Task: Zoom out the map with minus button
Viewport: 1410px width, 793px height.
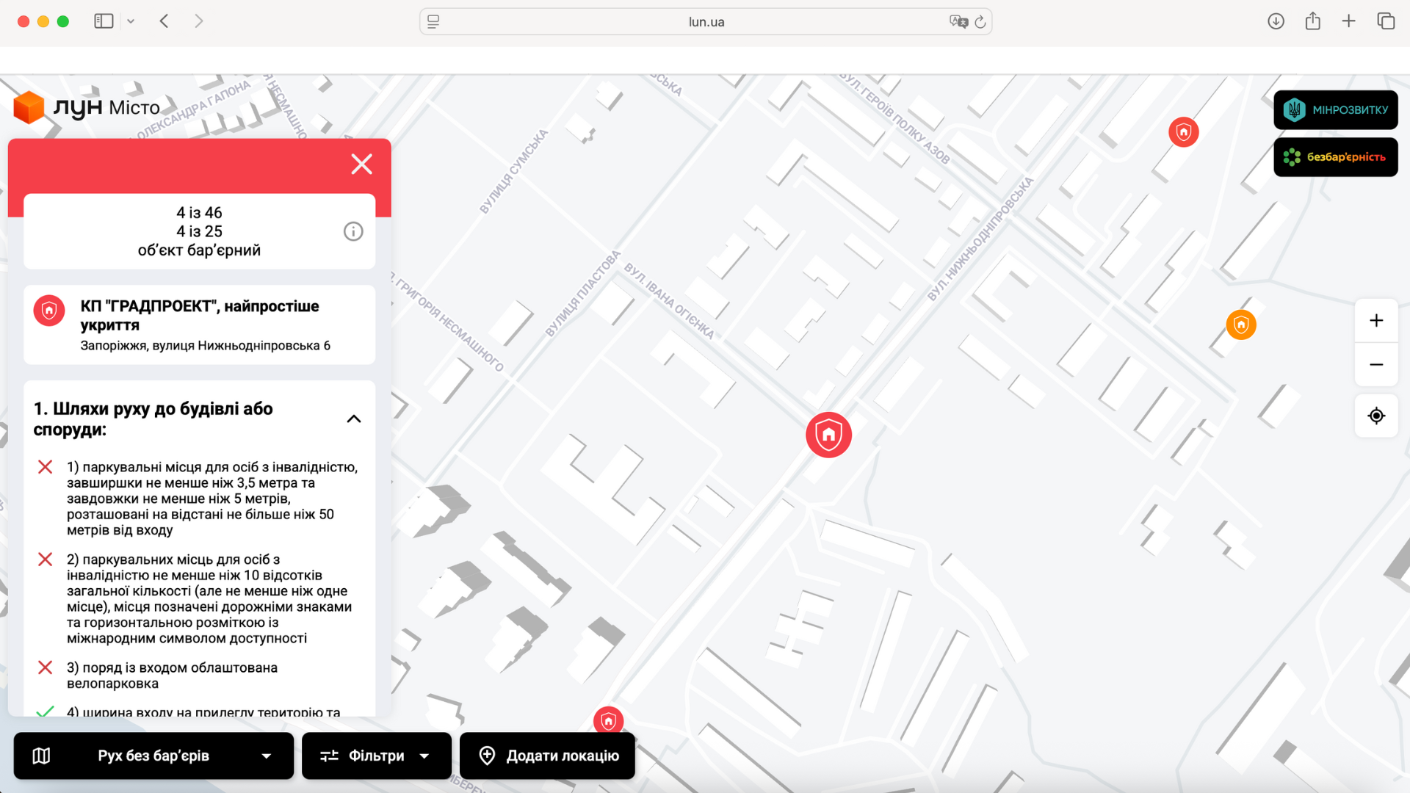Action: (1375, 365)
